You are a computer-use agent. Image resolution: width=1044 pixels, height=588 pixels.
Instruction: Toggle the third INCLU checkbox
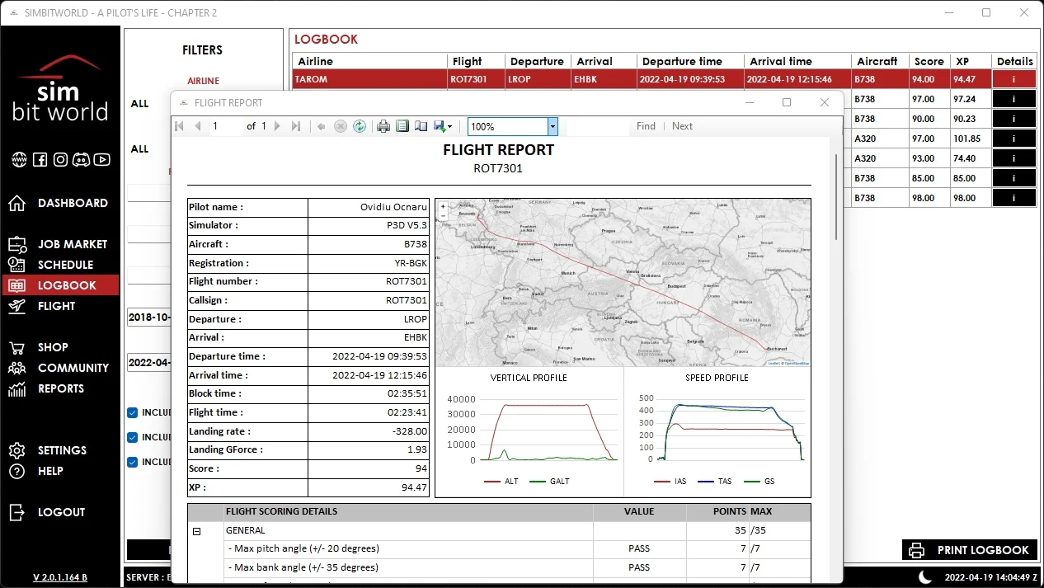pos(132,462)
